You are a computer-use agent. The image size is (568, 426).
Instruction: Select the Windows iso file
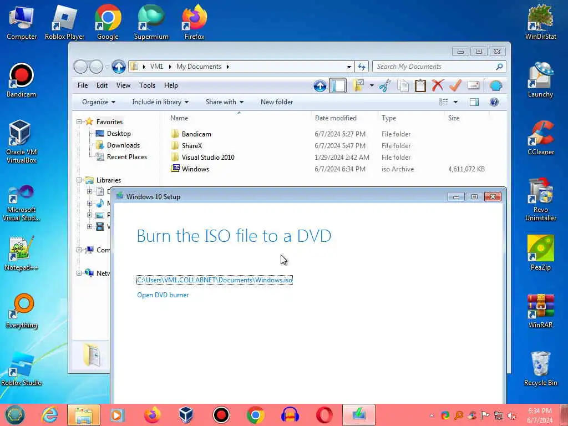tap(195, 169)
